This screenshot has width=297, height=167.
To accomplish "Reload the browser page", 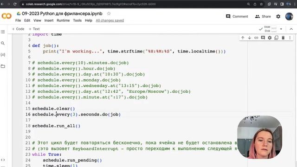I will click(15, 4).
